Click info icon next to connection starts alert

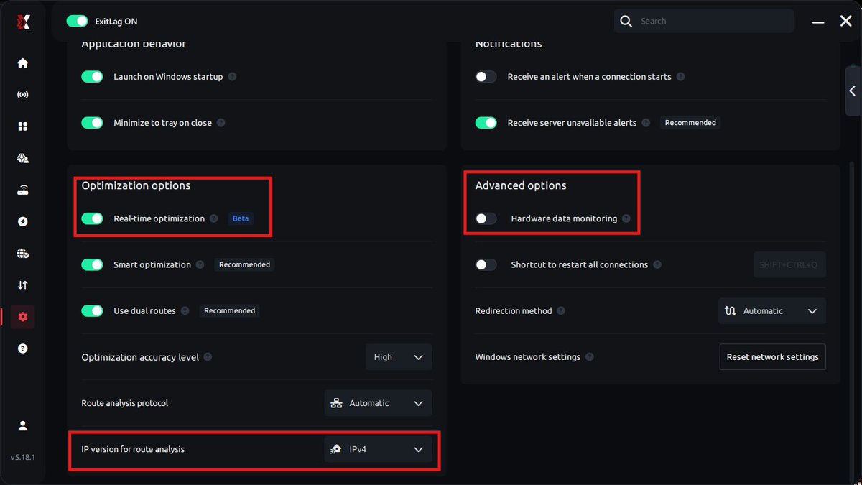680,77
